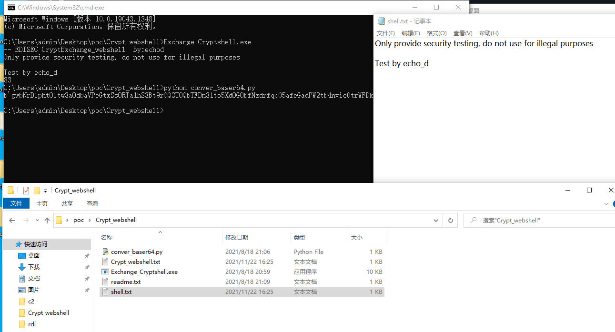Expand chevron between poc and Crypt_webshell

pos(90,220)
